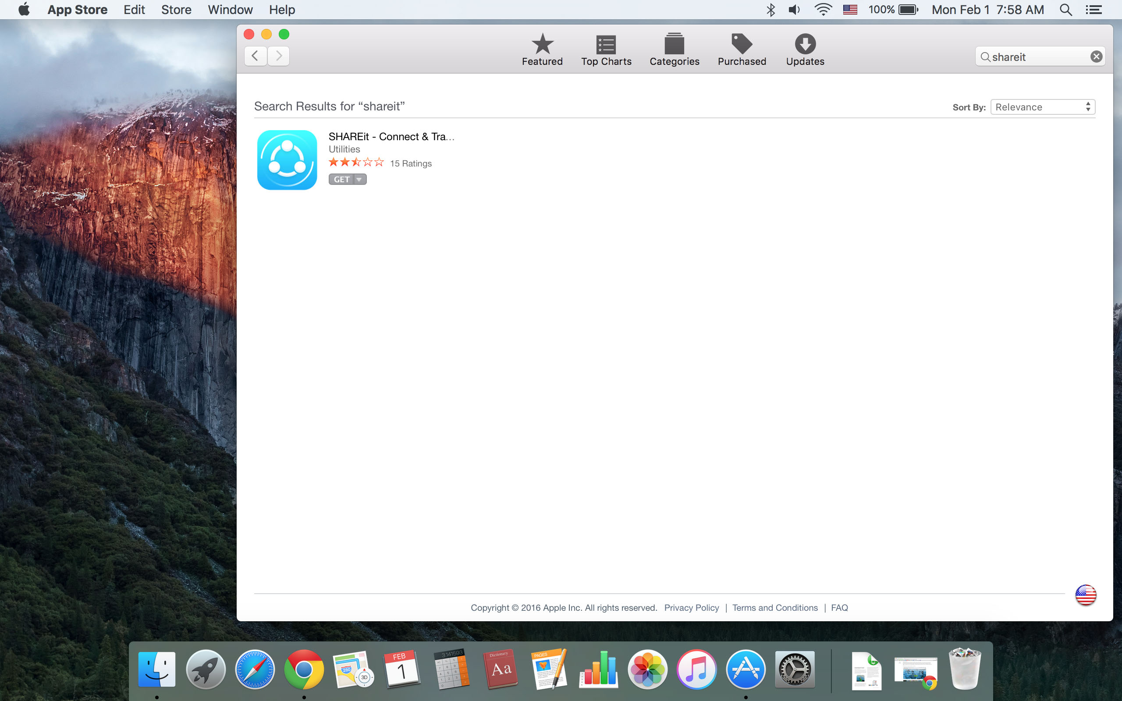This screenshot has width=1122, height=701.
Task: Expand the arrow beside GET button
Action: tap(359, 180)
